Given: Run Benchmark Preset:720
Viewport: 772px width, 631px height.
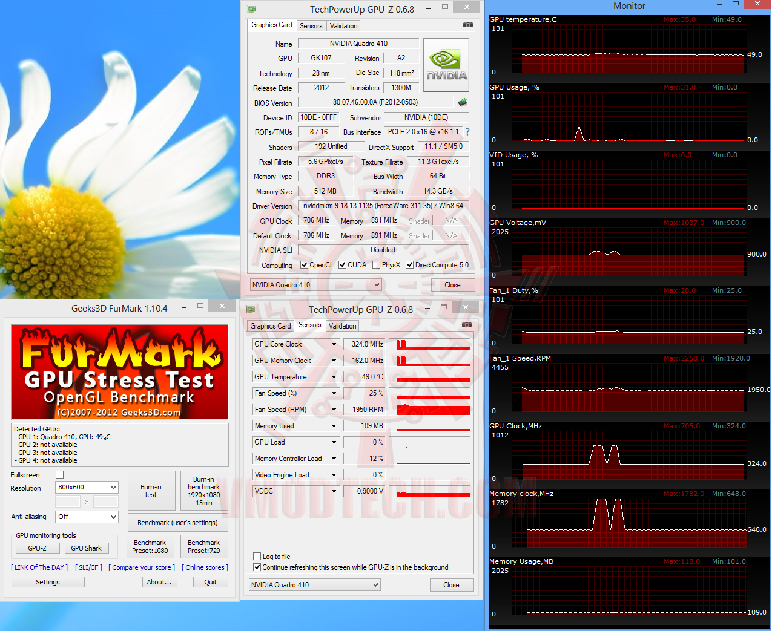Looking at the screenshot, I should click(x=204, y=546).
